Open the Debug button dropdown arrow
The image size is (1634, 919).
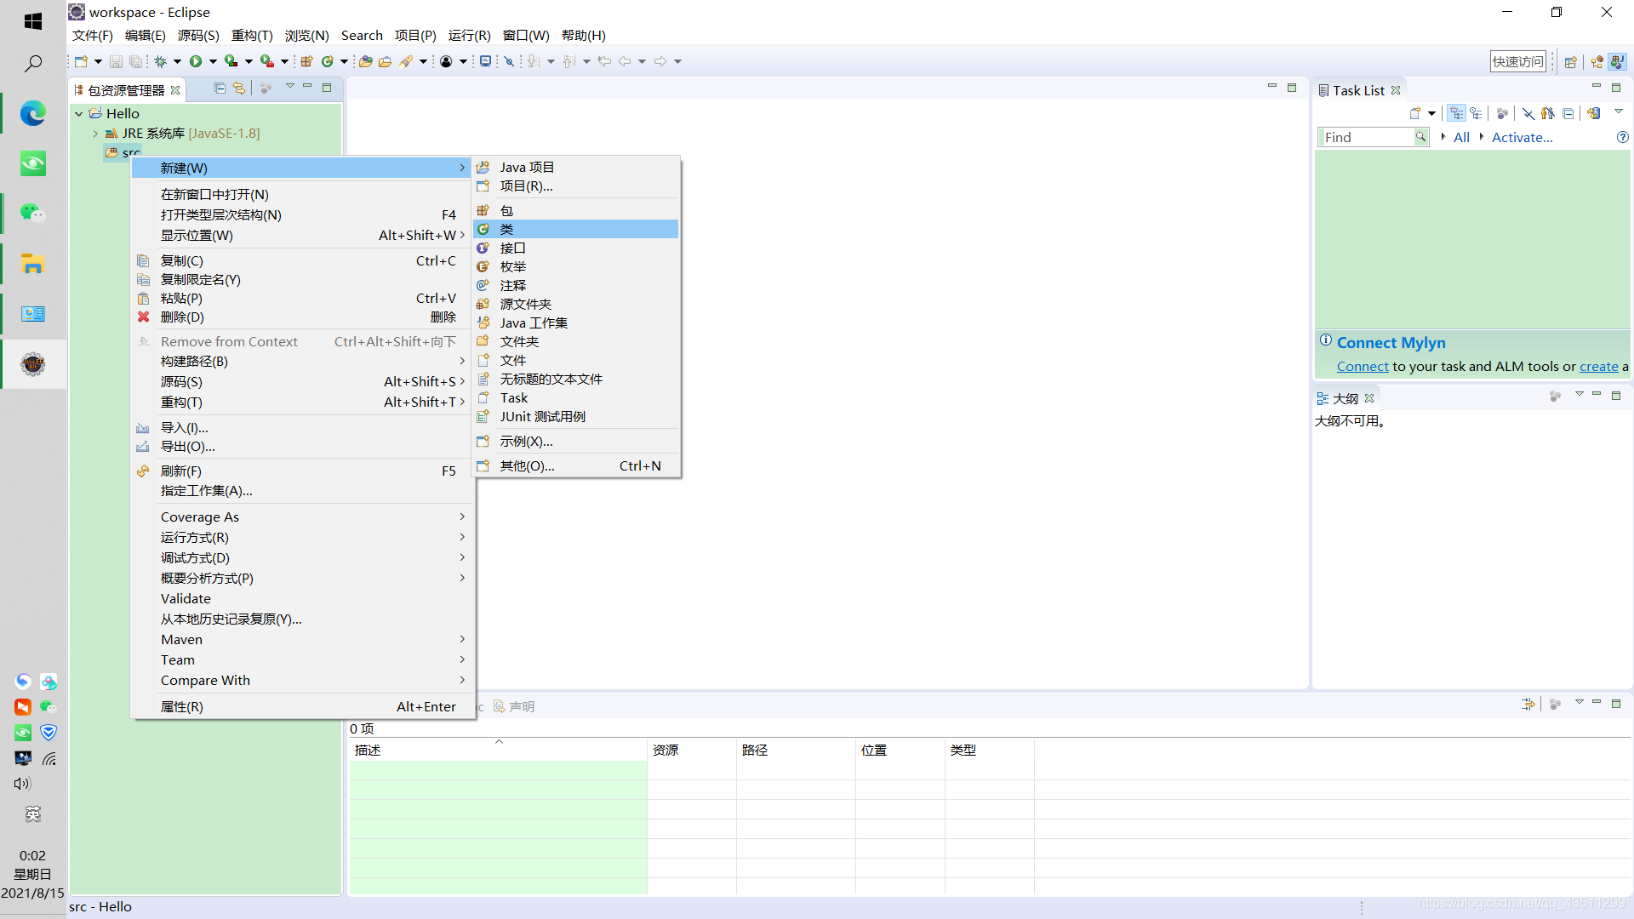click(177, 61)
